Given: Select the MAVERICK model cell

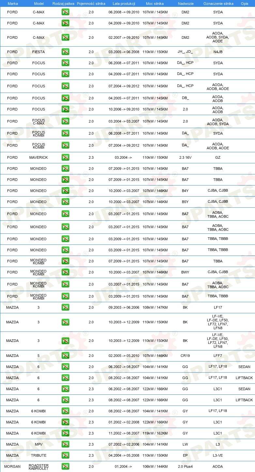Looking at the screenshot, I should tap(38, 157).
